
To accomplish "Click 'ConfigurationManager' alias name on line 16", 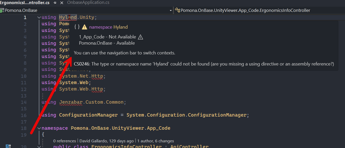I will tap(88, 115).
